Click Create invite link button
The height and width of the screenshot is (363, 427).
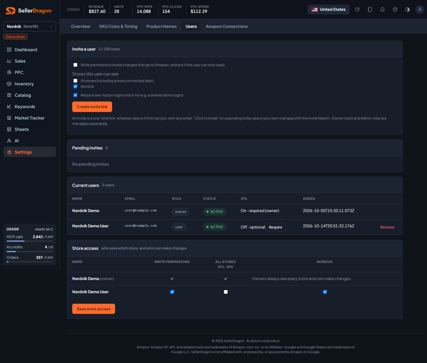(92, 107)
